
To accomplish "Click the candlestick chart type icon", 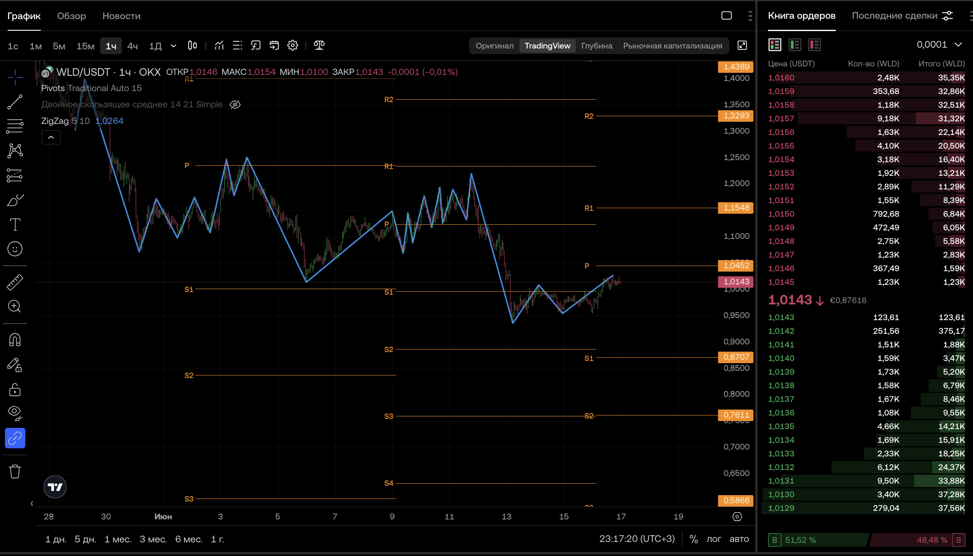I will pos(193,46).
